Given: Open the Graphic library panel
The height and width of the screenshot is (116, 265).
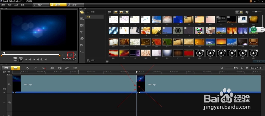Looking at the screenshot, I should 82,39.
